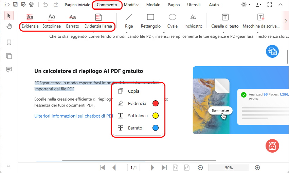Choose the Evidenzia highlight tool in ribbon
The width and height of the screenshot is (289, 173).
click(30, 21)
